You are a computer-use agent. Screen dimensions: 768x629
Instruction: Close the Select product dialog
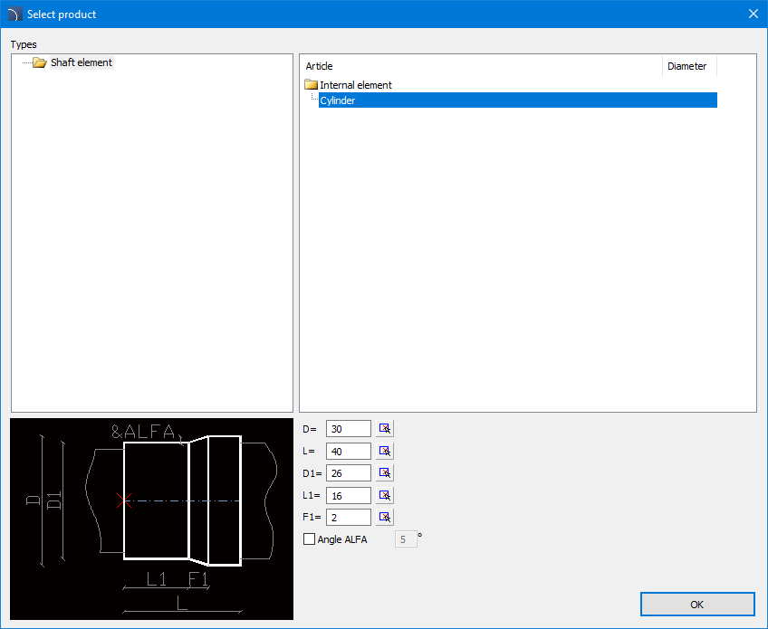(753, 14)
